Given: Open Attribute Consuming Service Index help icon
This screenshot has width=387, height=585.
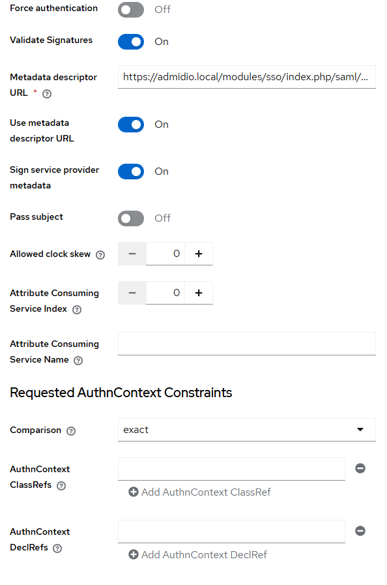Looking at the screenshot, I should point(77,310).
